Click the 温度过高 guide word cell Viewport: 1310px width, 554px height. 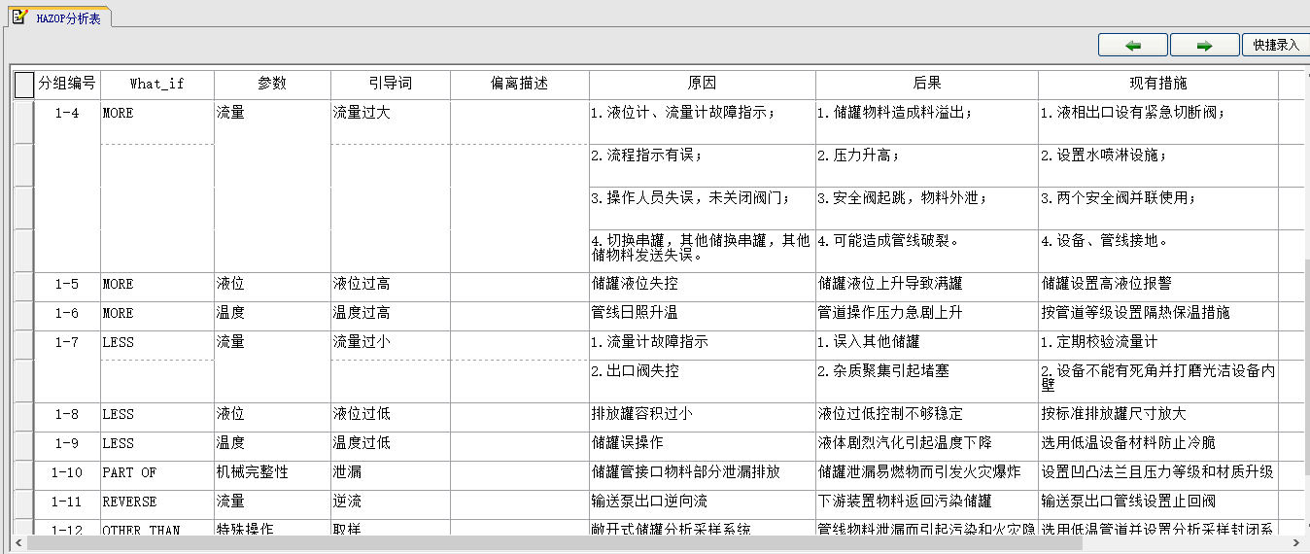tap(391, 314)
